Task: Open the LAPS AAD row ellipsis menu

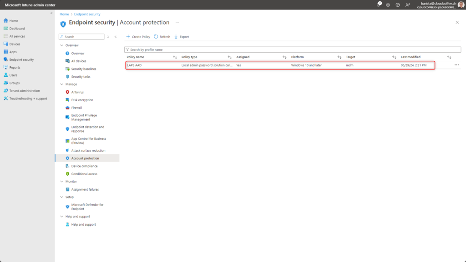Action: point(456,65)
